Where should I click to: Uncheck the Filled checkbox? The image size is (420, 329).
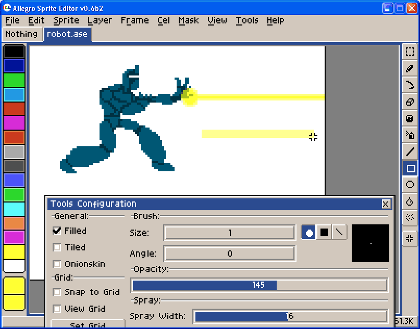(x=57, y=231)
